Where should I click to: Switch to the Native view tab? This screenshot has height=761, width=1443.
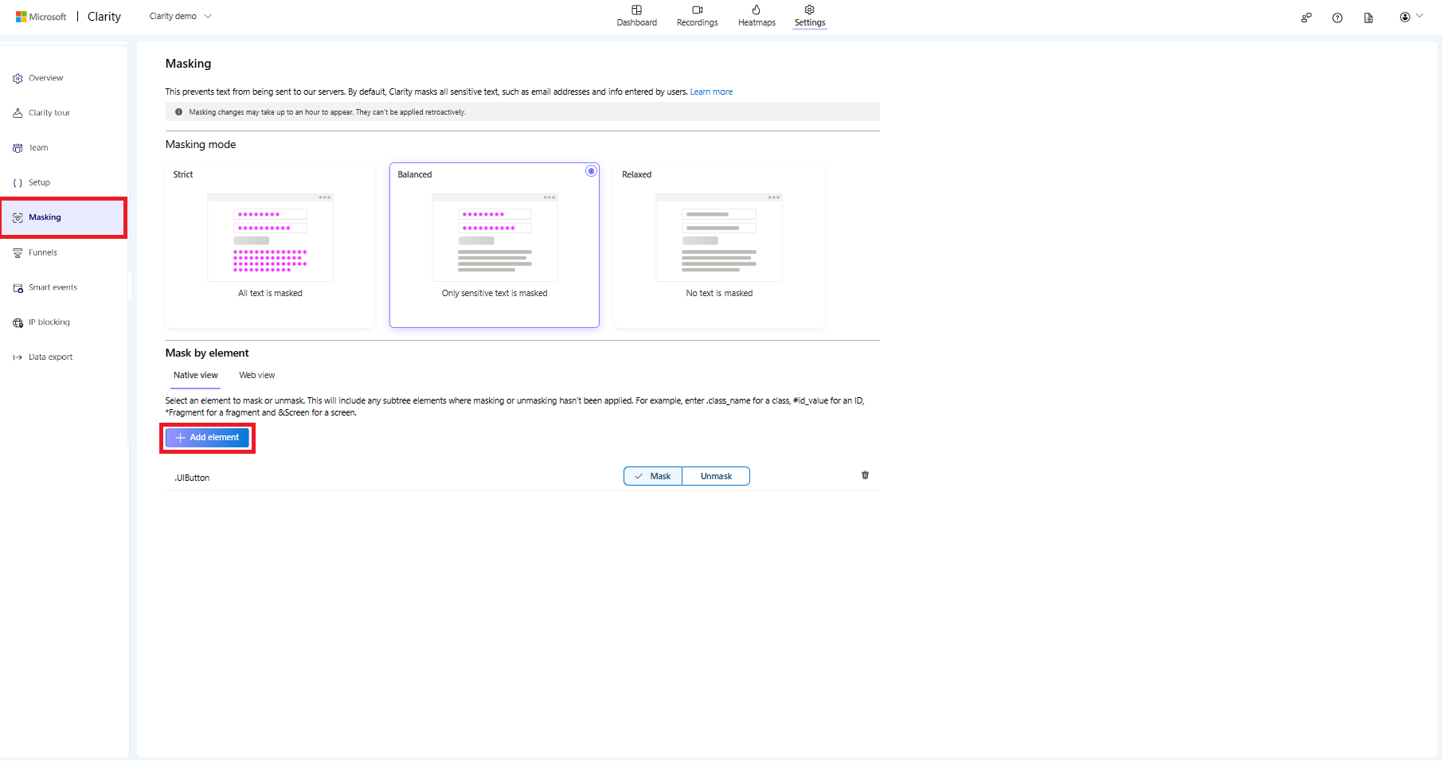click(x=196, y=376)
